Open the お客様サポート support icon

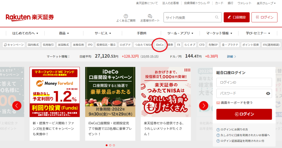coord(150,18)
